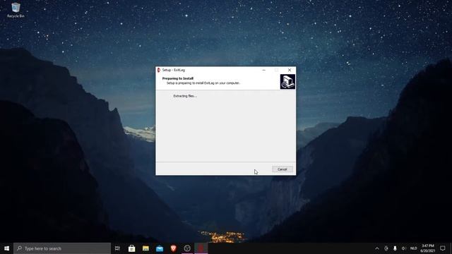
Task: Open File Explorer from taskbar
Action: click(x=145, y=248)
